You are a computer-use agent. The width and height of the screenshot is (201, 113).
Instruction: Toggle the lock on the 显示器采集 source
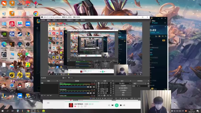point(113,93)
